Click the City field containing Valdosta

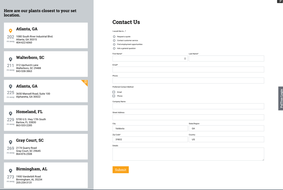150,128
